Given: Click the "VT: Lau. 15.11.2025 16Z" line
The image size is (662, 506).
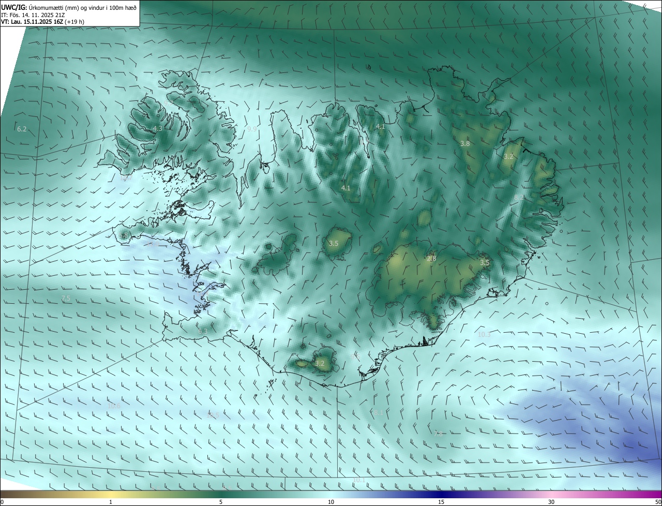Looking at the screenshot, I should [42, 22].
